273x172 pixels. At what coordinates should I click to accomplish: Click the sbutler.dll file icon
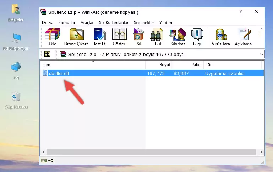coord(45,73)
